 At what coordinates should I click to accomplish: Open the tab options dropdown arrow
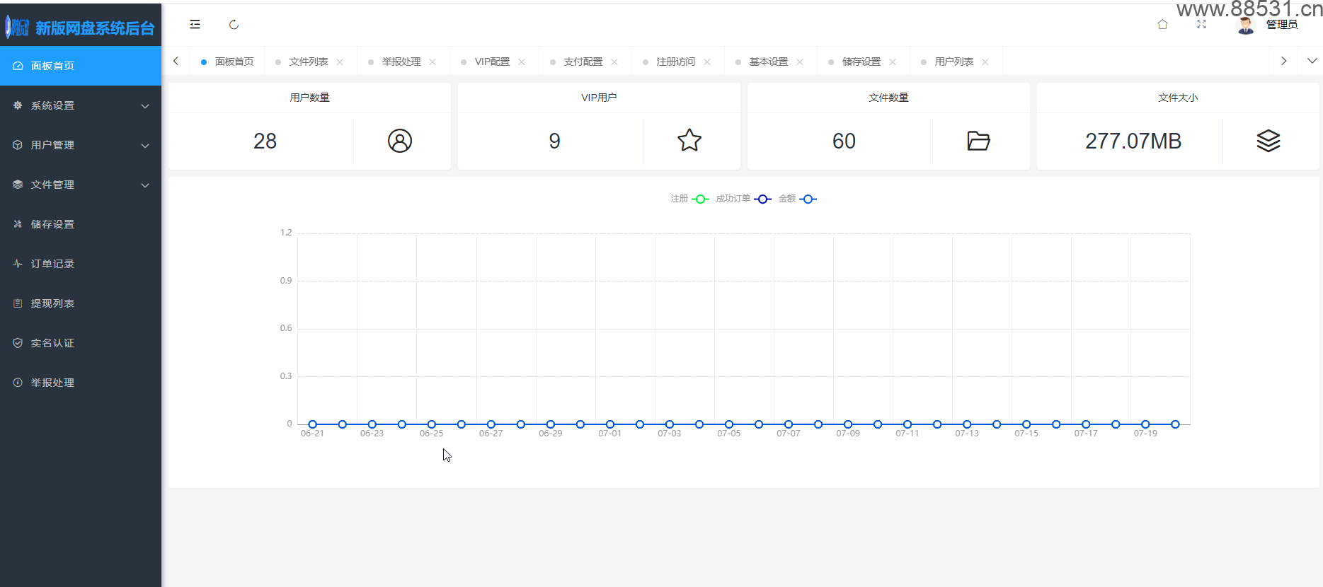1312,61
